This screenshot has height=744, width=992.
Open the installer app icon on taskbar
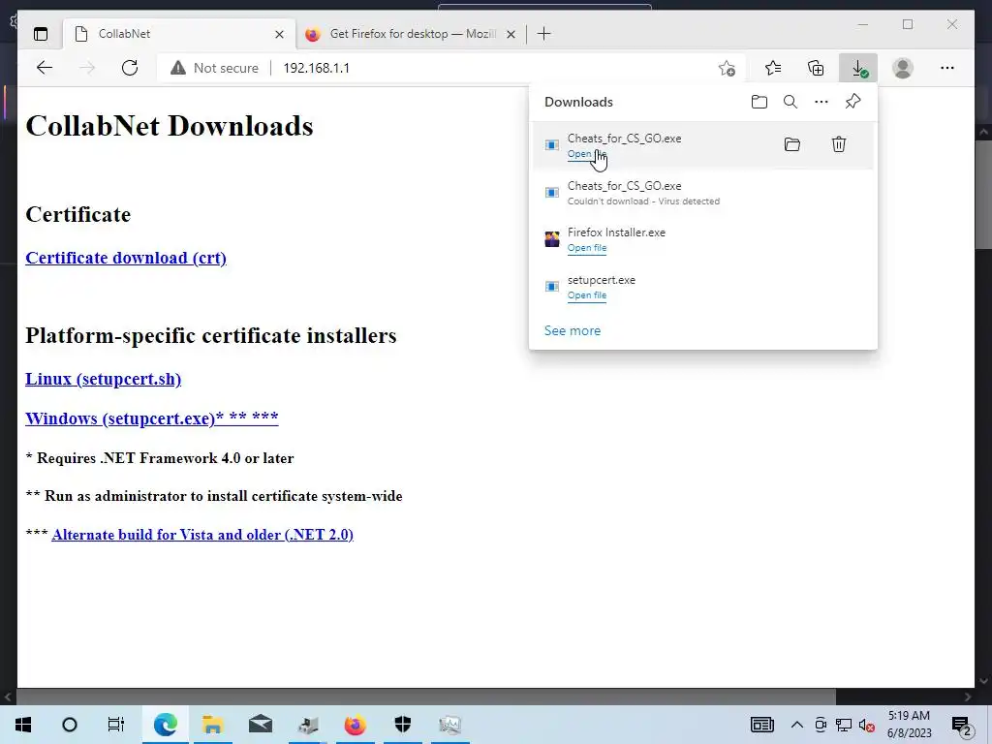click(308, 725)
